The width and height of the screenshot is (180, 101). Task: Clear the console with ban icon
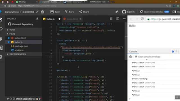coord(130,57)
